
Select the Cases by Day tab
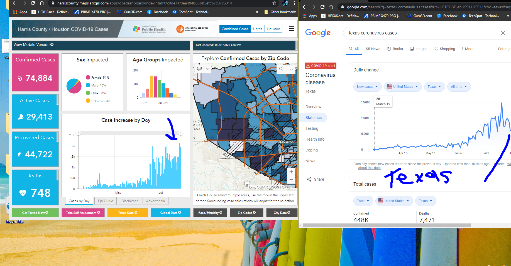[79, 201]
